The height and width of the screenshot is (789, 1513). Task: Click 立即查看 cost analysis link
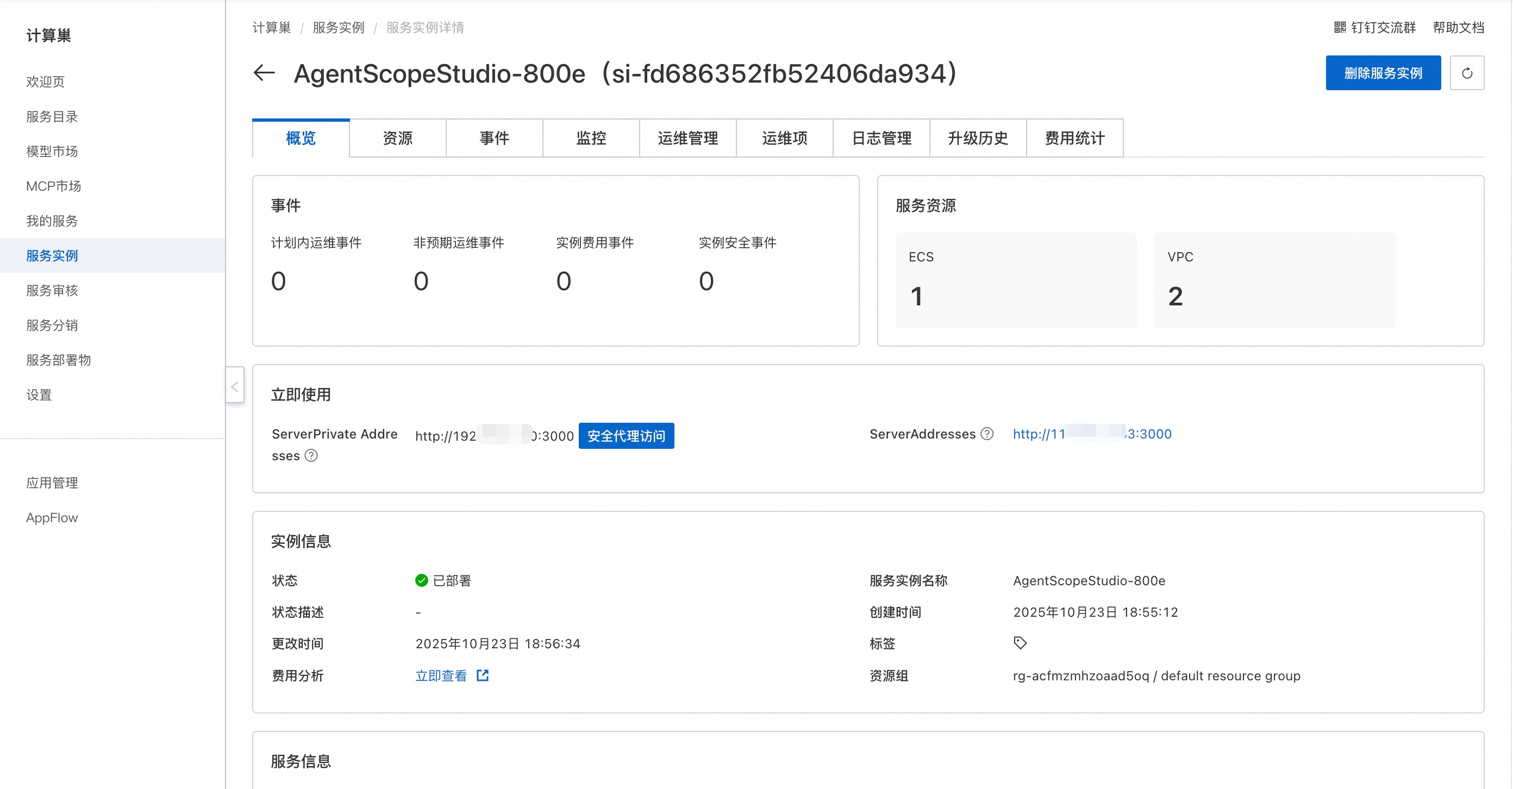[441, 675]
